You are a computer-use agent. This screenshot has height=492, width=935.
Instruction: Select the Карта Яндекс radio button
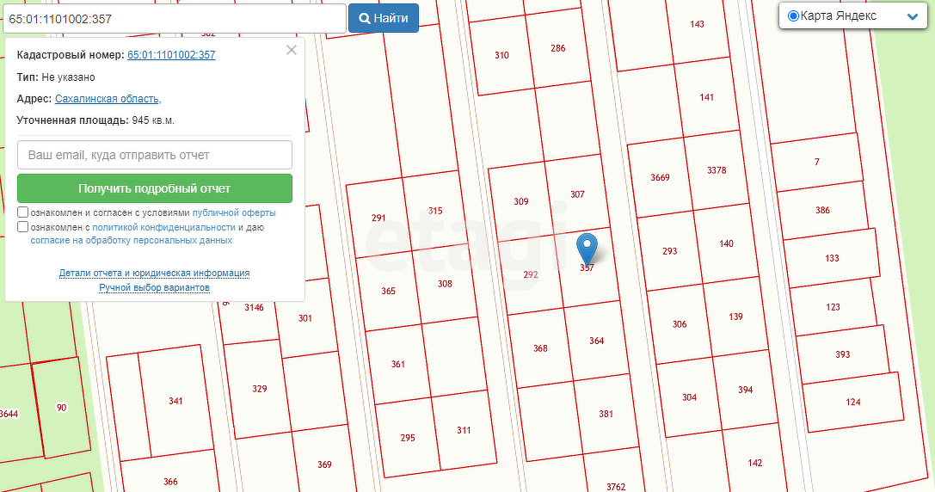793,16
